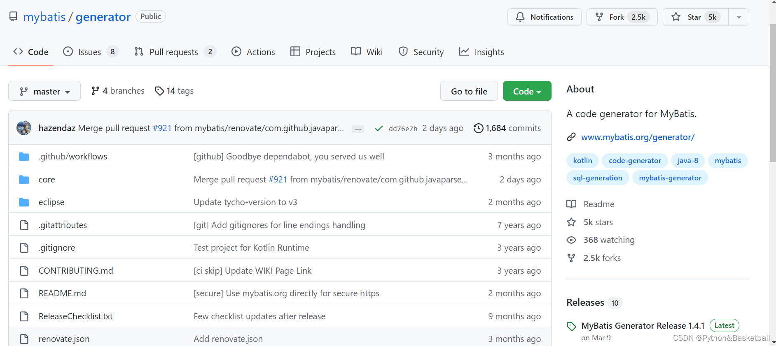Click the branches icon next to 4 branches

click(95, 91)
